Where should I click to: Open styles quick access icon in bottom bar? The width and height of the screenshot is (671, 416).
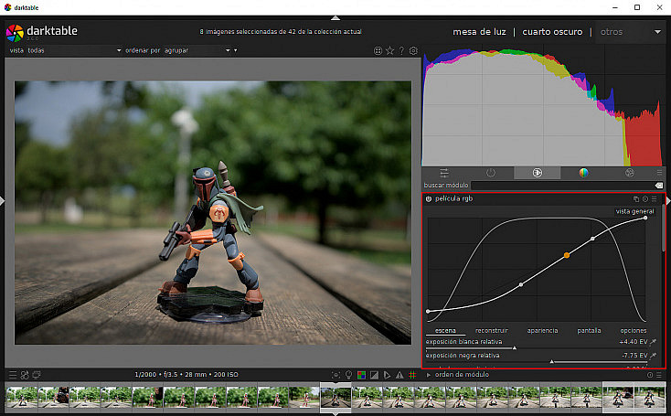pos(25,375)
